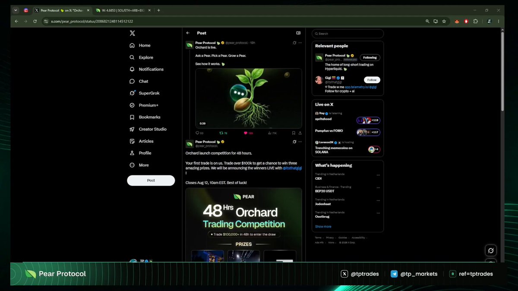Viewport: 518px width, 291px height.
Task: Open Pumpfun vs FOMO live space
Action: click(329, 131)
